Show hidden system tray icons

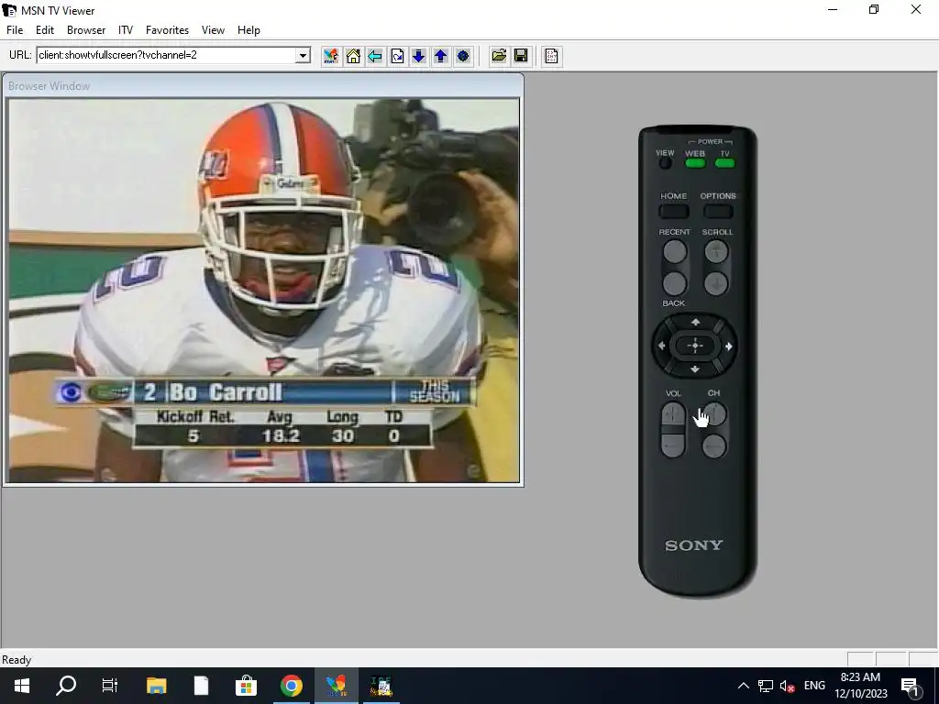coord(743,686)
